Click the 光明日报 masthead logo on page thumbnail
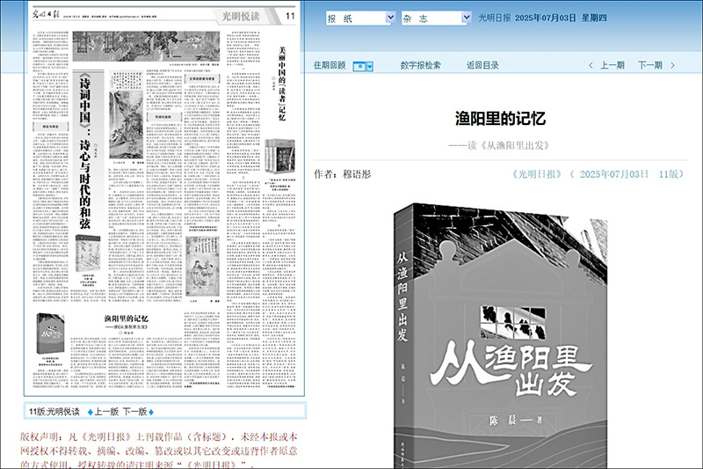703x469 pixels. click(x=46, y=15)
